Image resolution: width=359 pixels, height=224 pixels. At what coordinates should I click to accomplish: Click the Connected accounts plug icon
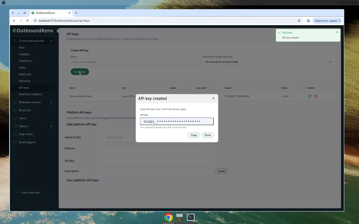coord(15,41)
